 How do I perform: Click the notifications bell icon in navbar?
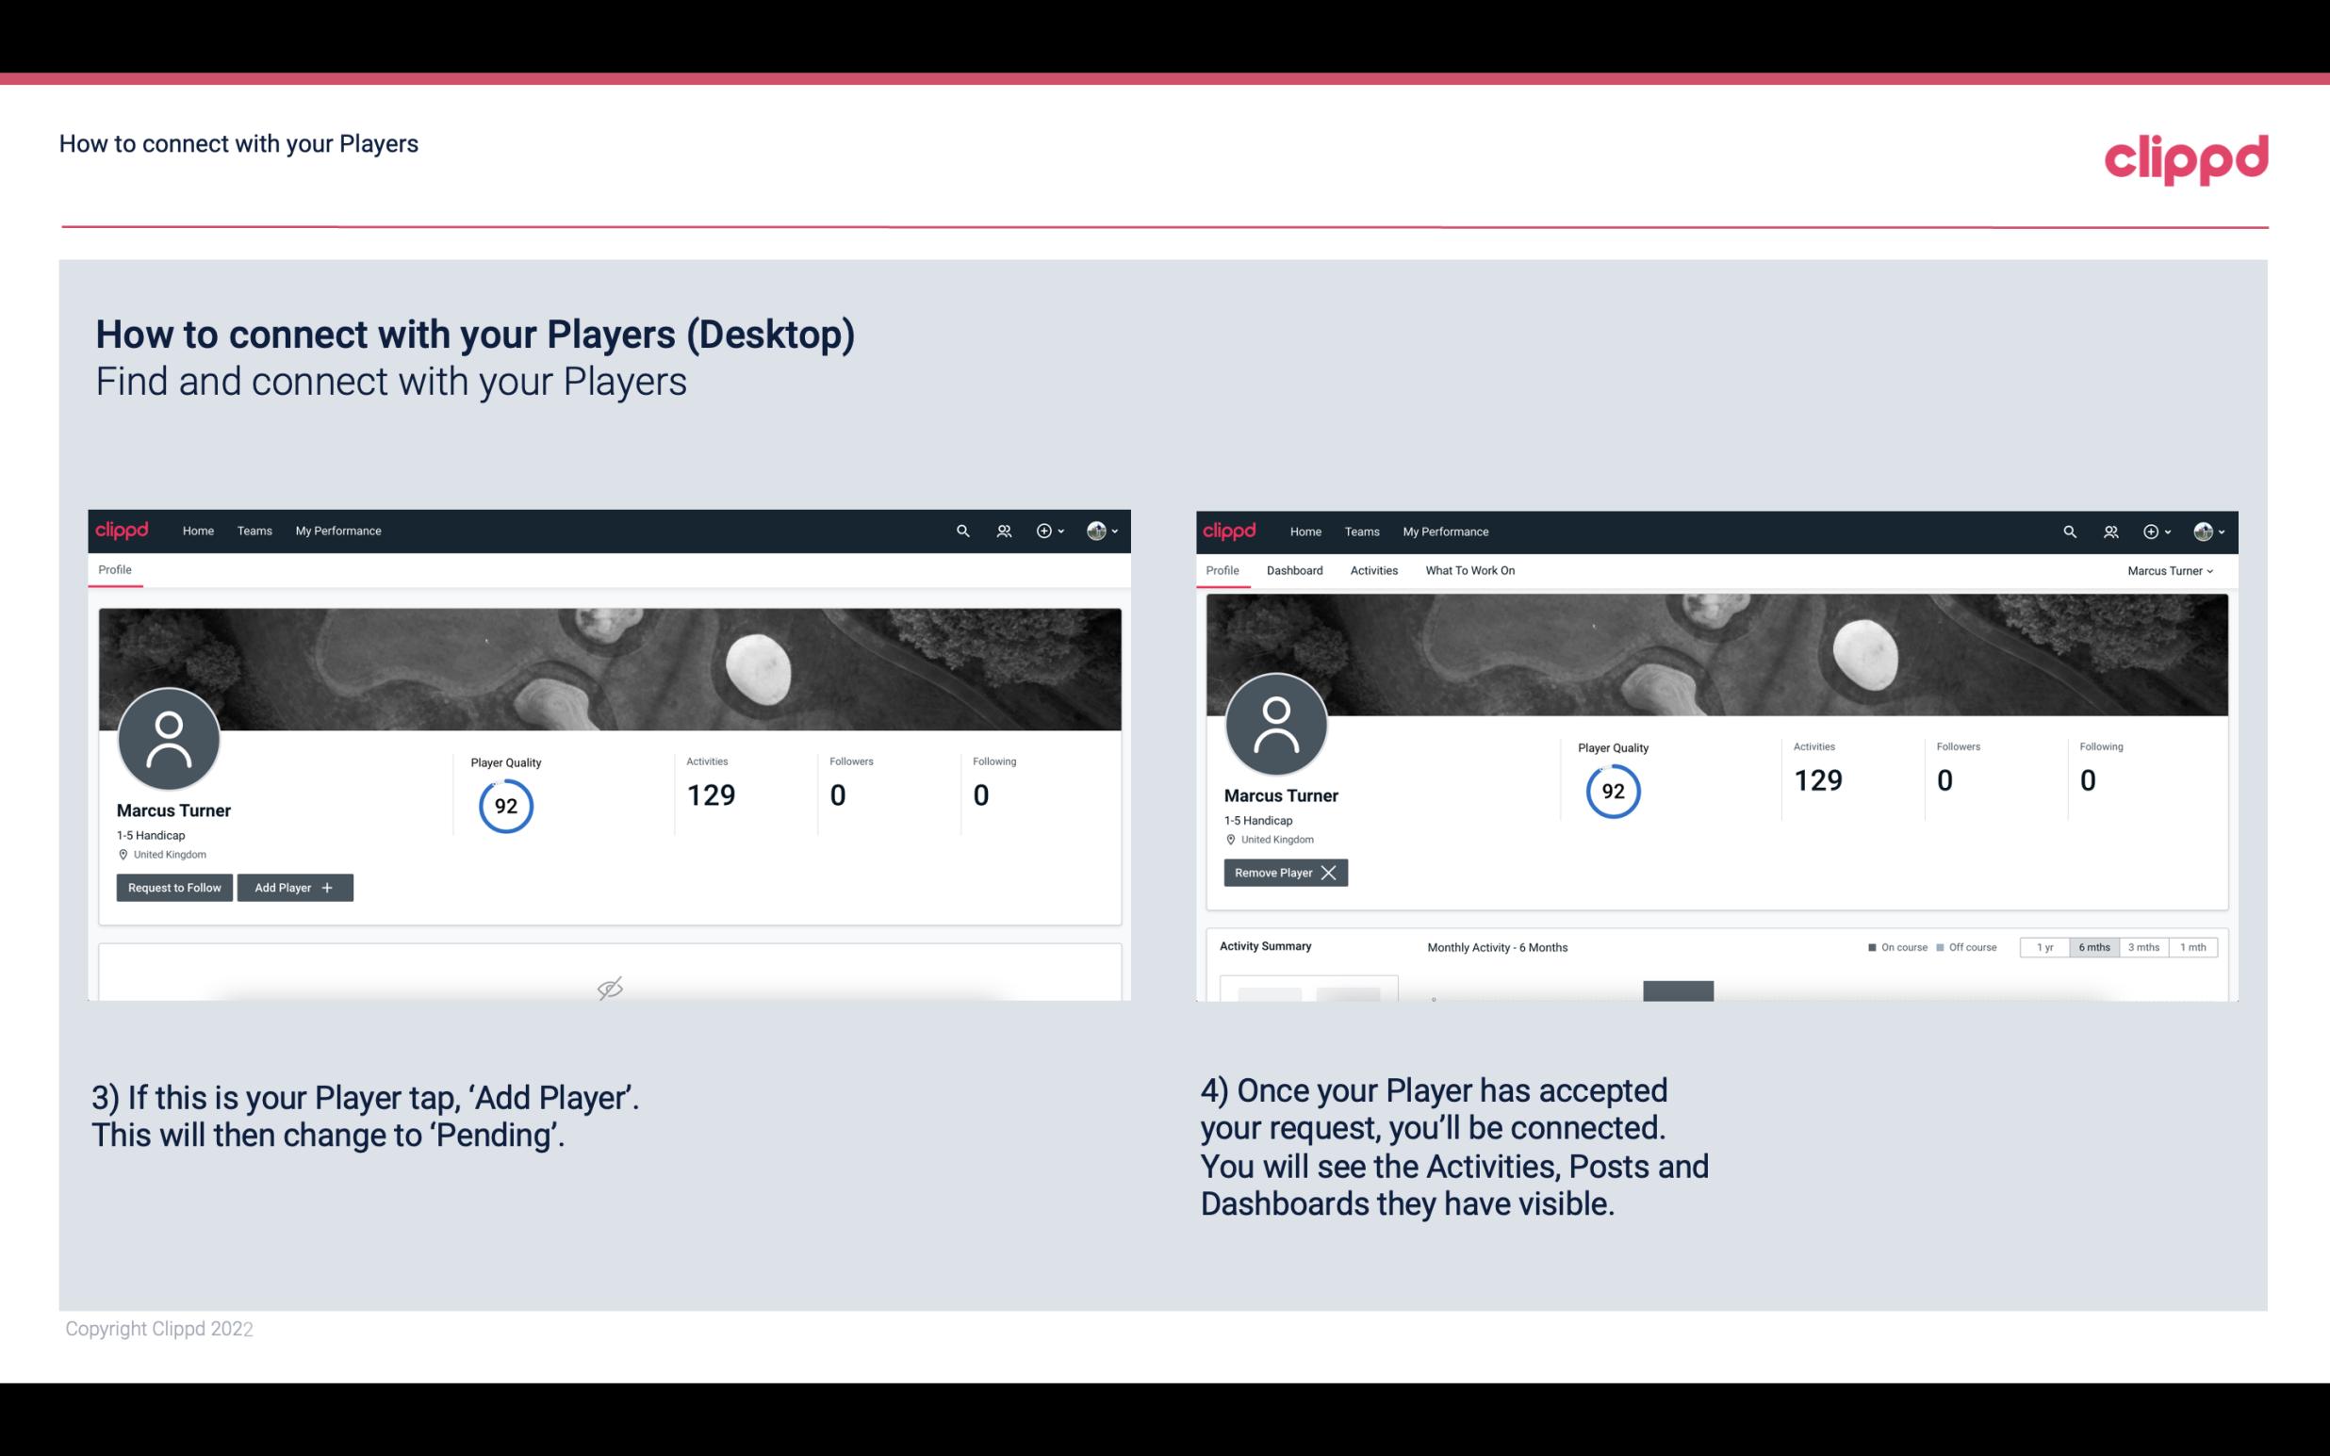[x=1000, y=530]
